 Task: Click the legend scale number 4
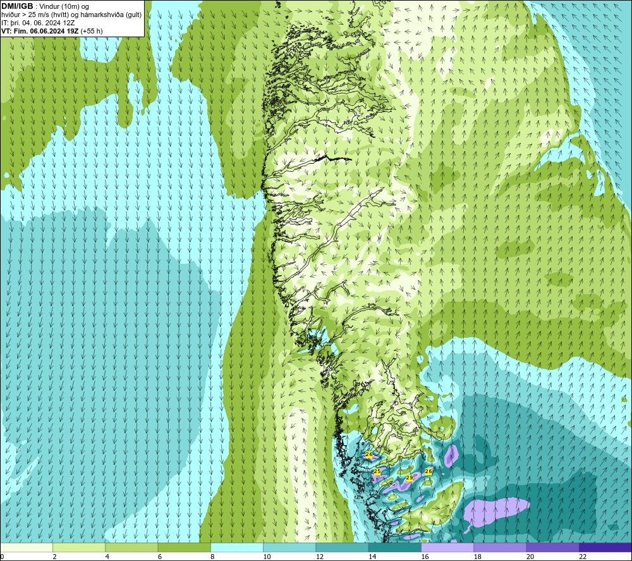(107, 557)
